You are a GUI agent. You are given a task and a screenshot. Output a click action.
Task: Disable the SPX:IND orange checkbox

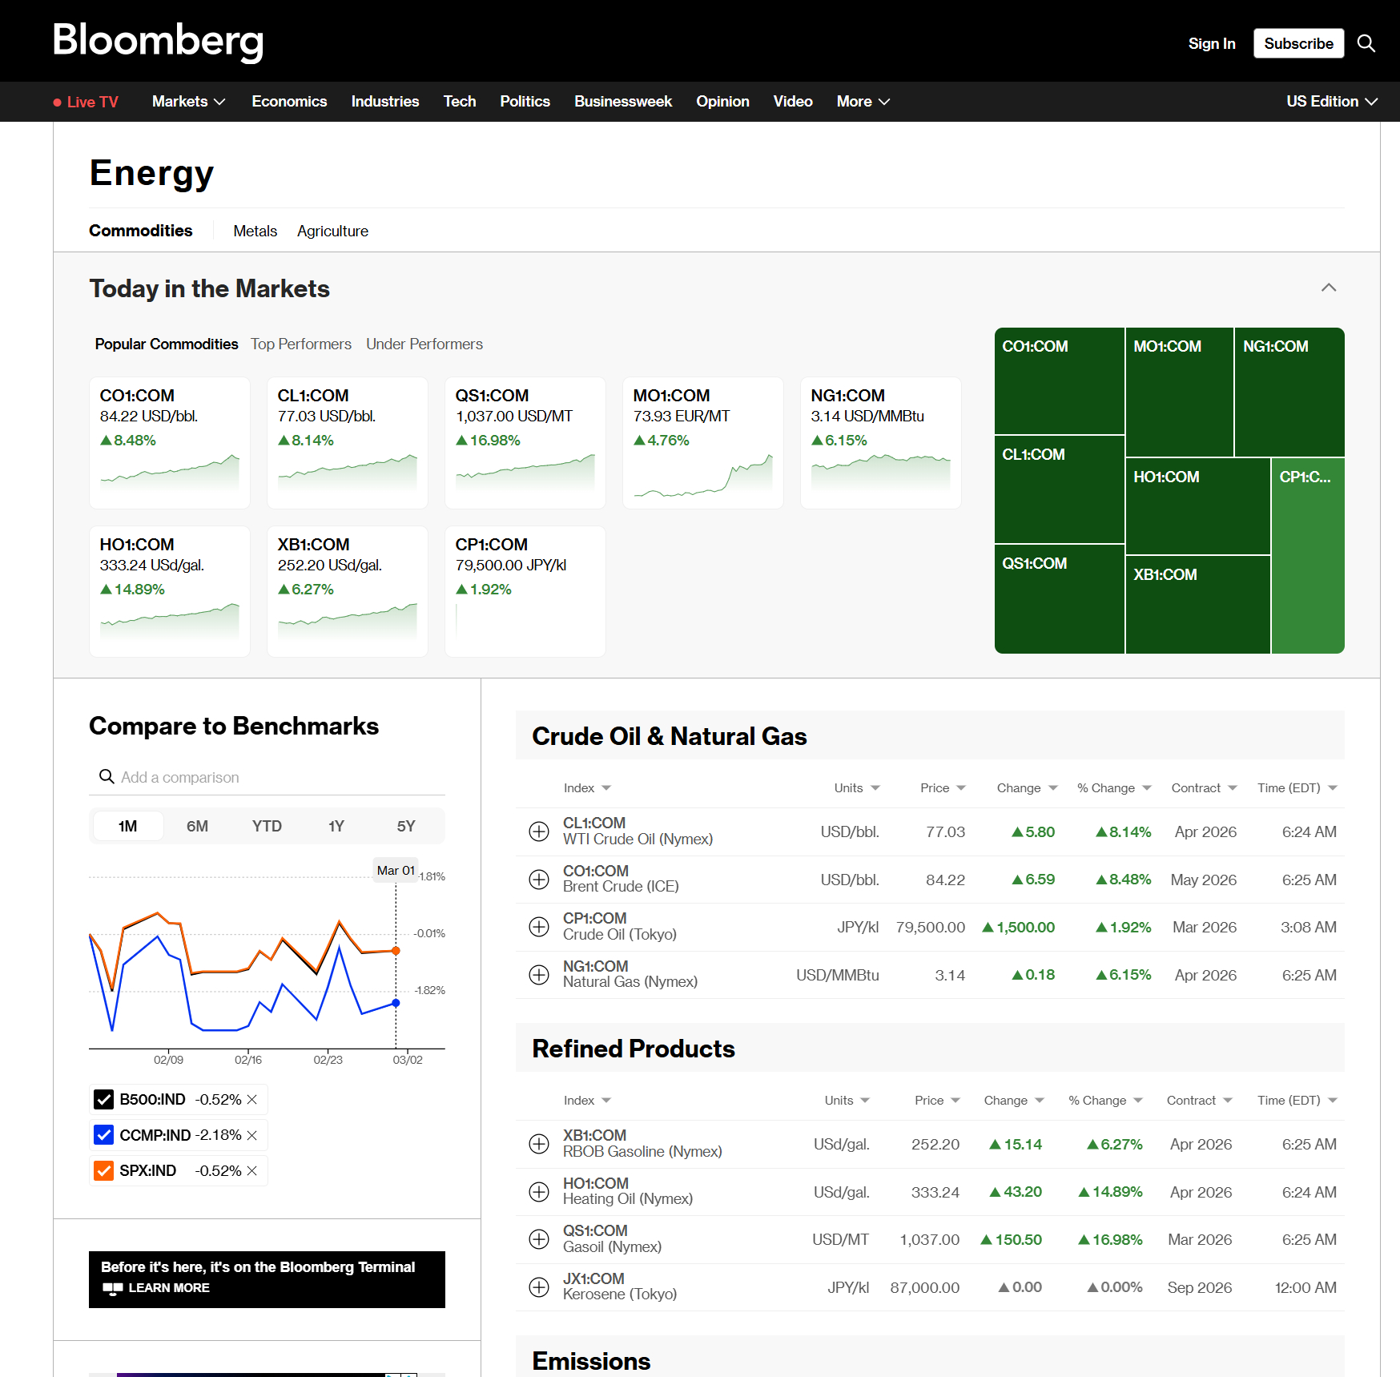tap(104, 1171)
